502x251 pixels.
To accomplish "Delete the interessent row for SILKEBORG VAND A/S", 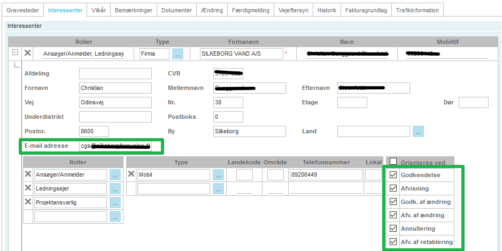I will pos(28,53).
